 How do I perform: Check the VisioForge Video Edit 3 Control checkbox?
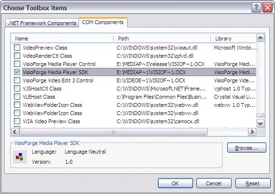[17, 80]
